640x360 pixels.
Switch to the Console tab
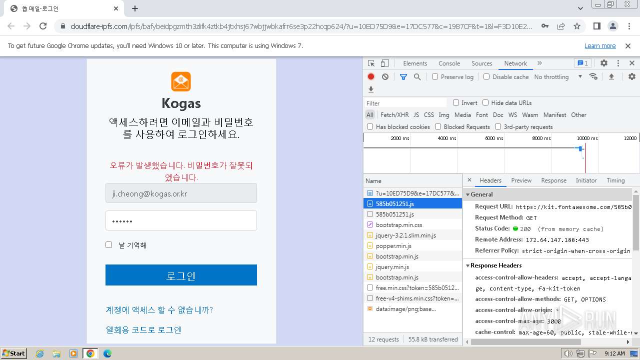click(449, 63)
